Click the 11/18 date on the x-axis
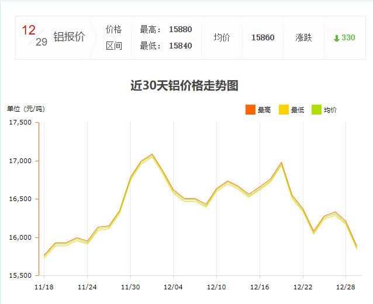The height and width of the screenshot is (304, 373). coord(44,286)
